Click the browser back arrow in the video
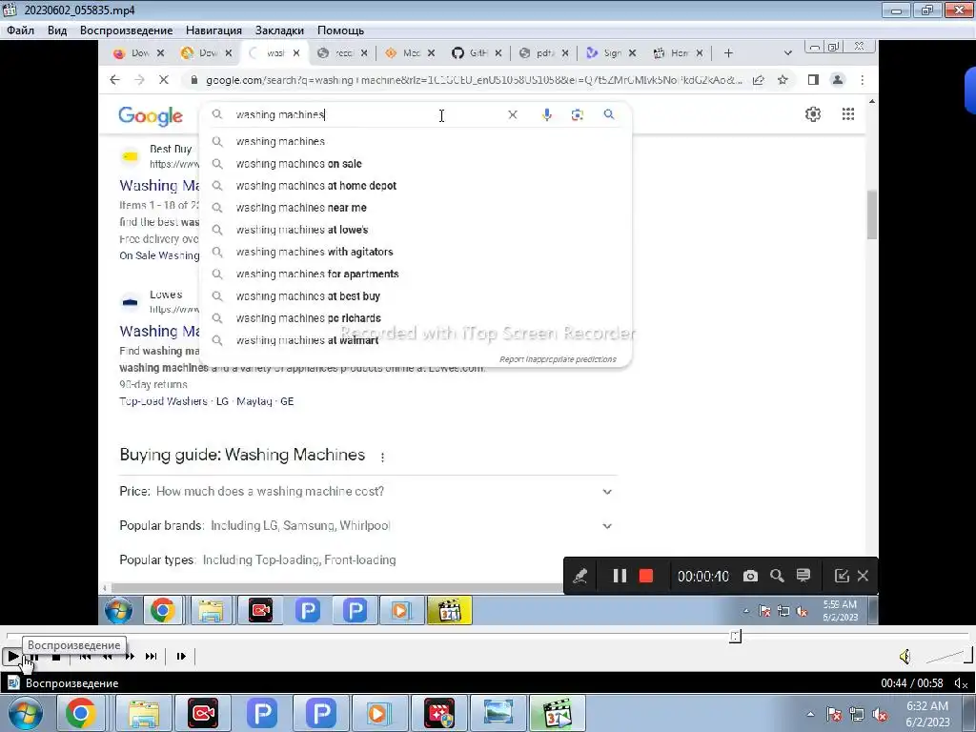 [114, 80]
